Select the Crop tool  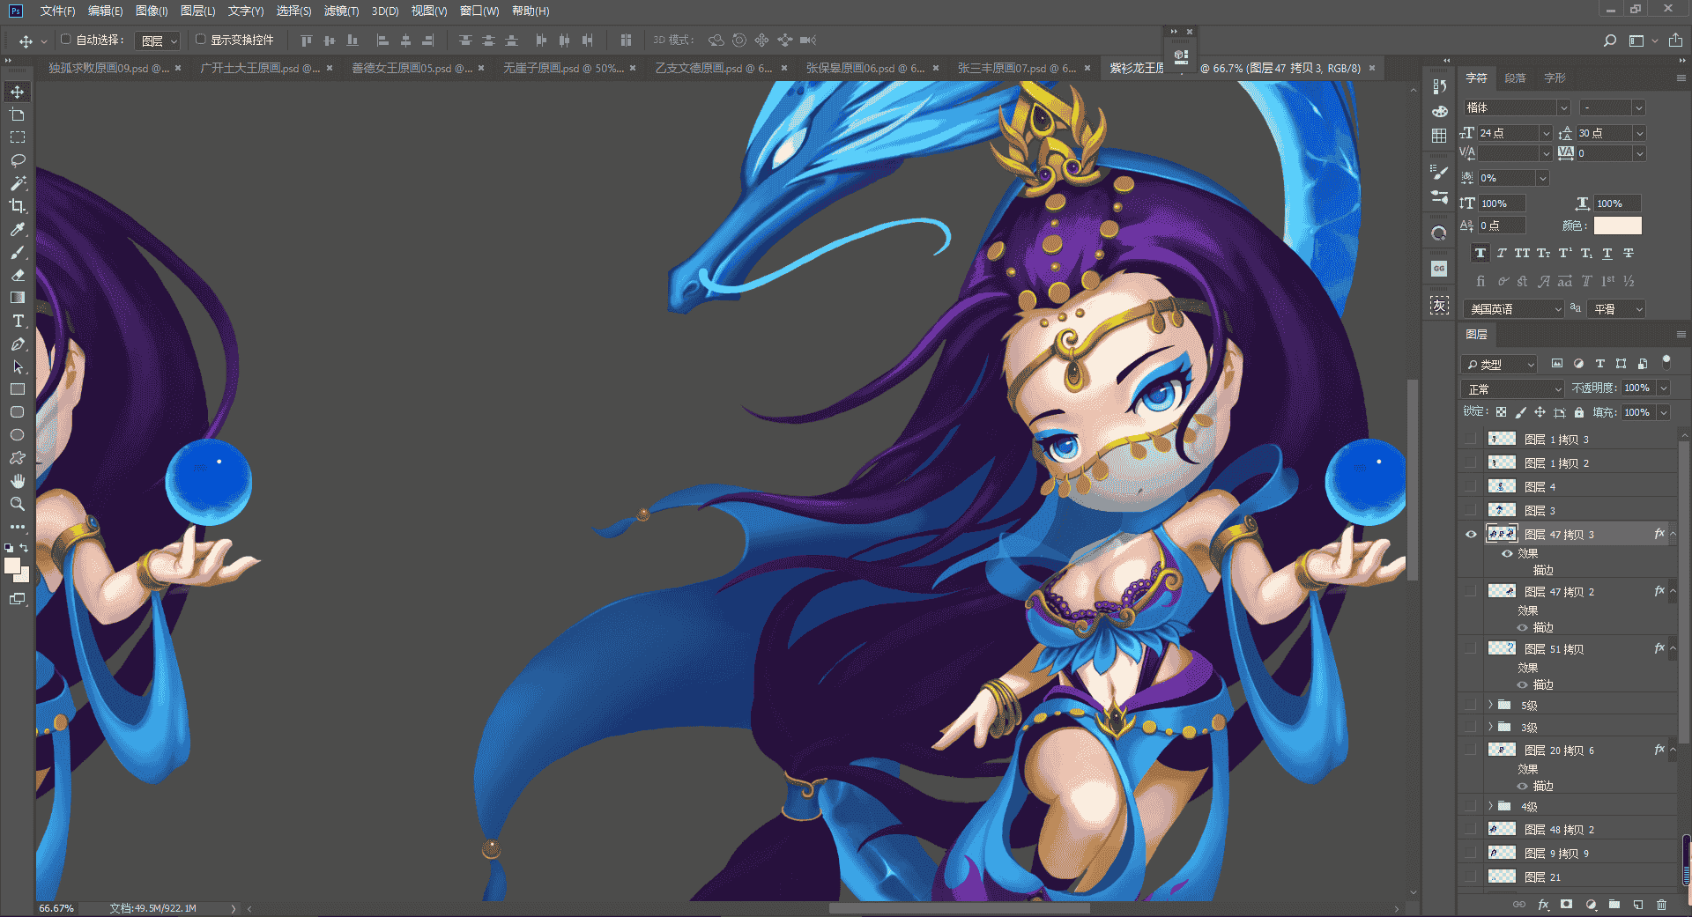pyautogui.click(x=18, y=206)
